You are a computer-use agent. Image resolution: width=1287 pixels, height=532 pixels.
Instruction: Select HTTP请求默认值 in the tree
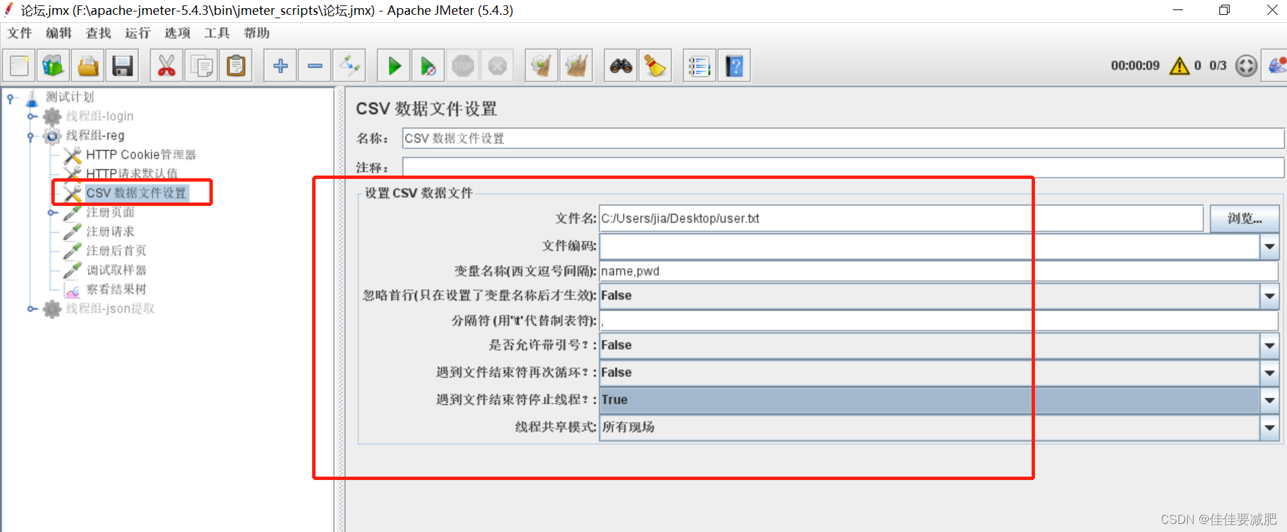132,174
